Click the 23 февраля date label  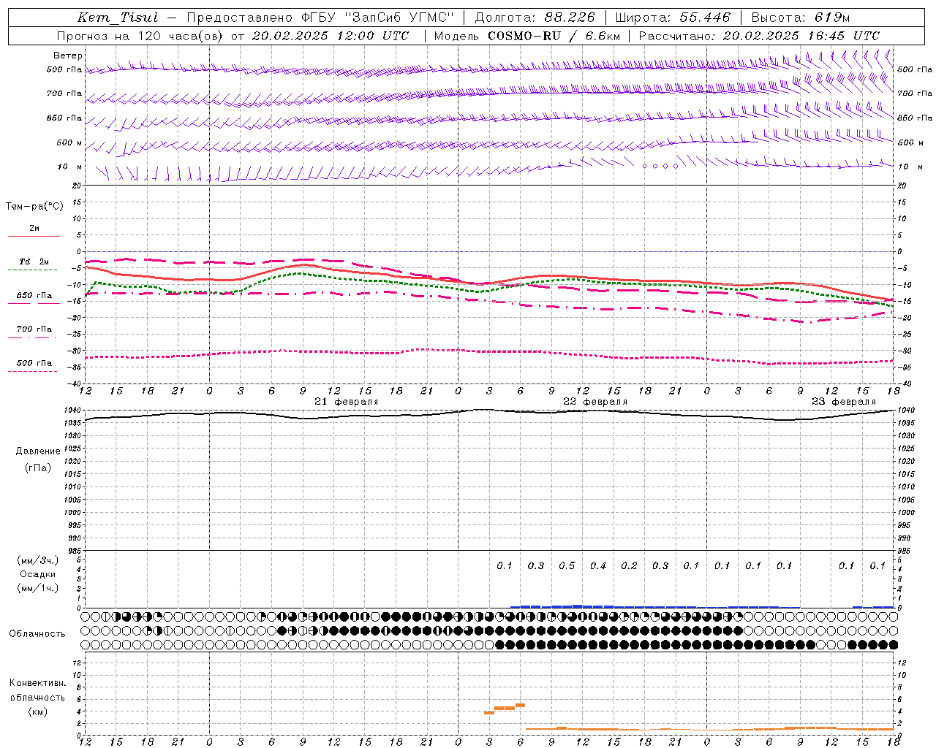844,401
